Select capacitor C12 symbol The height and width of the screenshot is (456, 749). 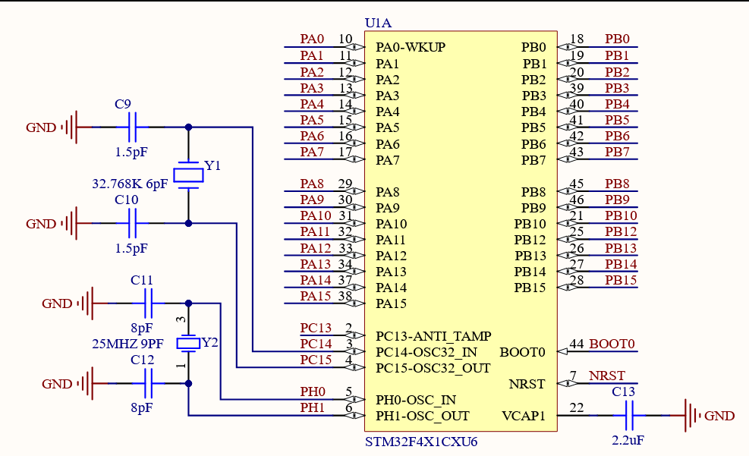coord(149,384)
